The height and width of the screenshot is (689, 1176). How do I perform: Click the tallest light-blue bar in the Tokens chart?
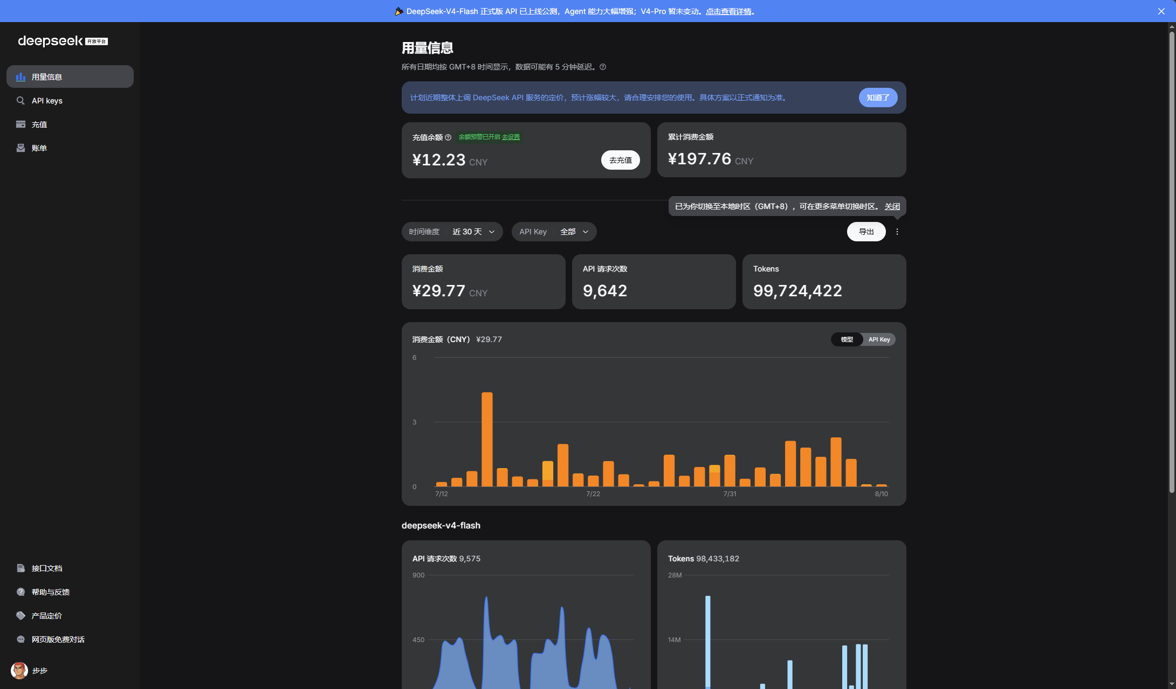point(708,642)
